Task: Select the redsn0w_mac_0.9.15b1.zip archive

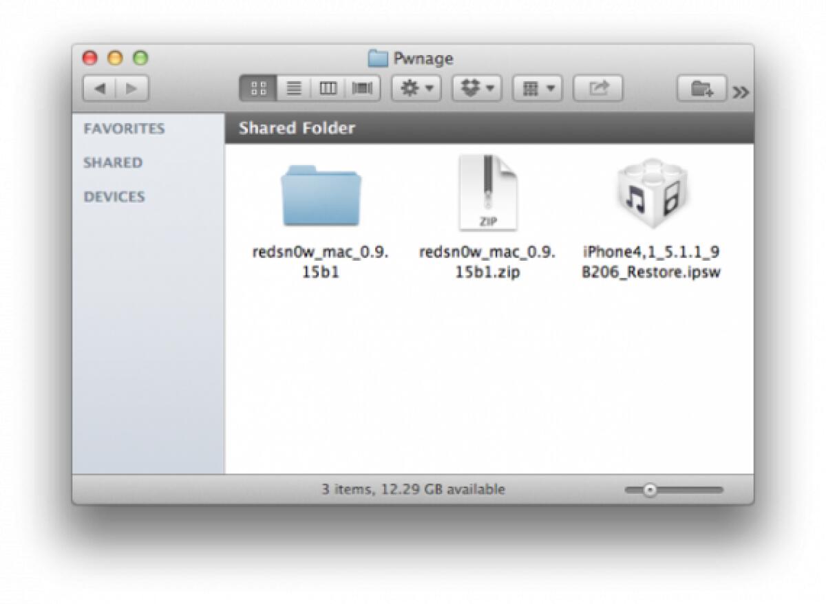Action: (489, 191)
